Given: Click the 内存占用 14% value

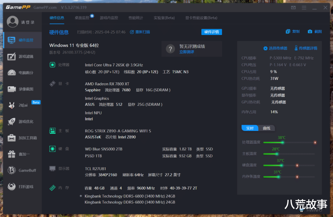Looking at the screenshot, I should click(274, 112).
